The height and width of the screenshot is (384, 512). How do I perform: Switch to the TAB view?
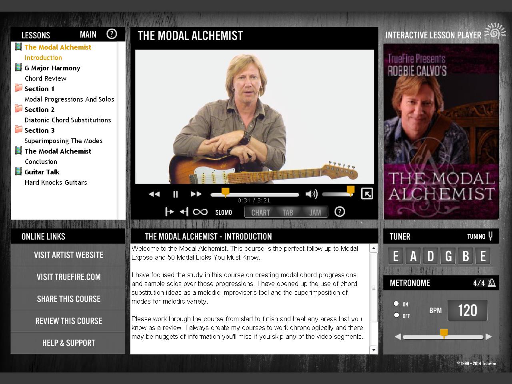click(288, 212)
